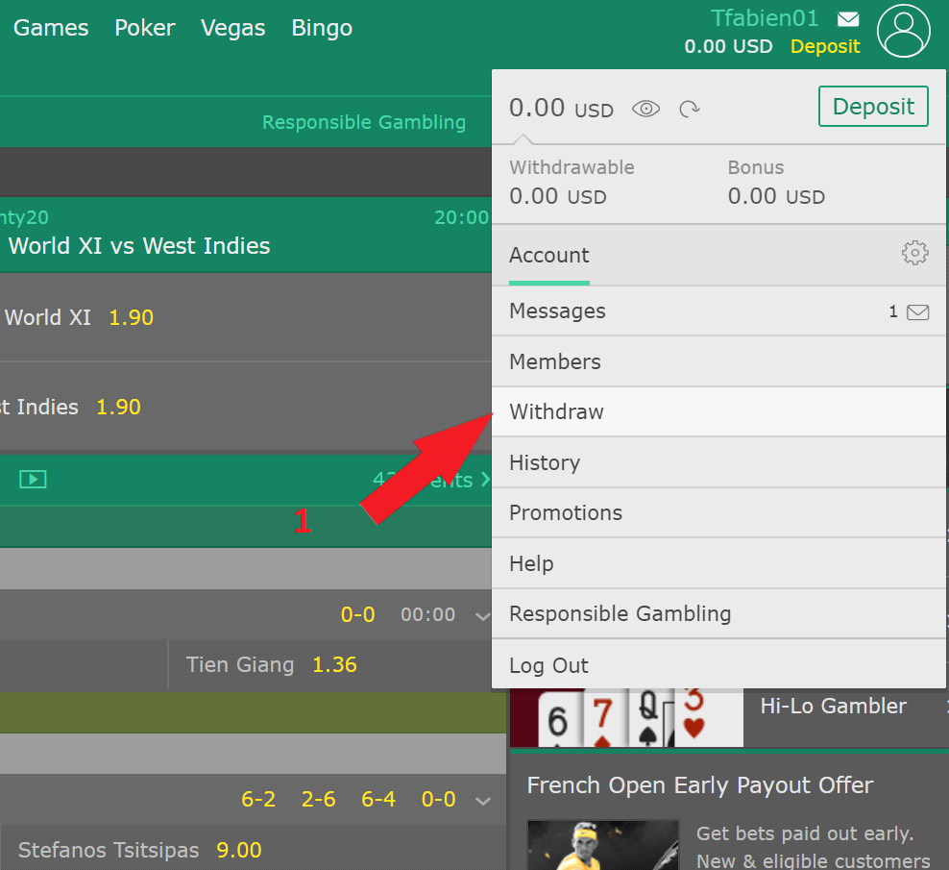Click the live stream play icon
Viewport: 949px width, 870px height.
(33, 480)
